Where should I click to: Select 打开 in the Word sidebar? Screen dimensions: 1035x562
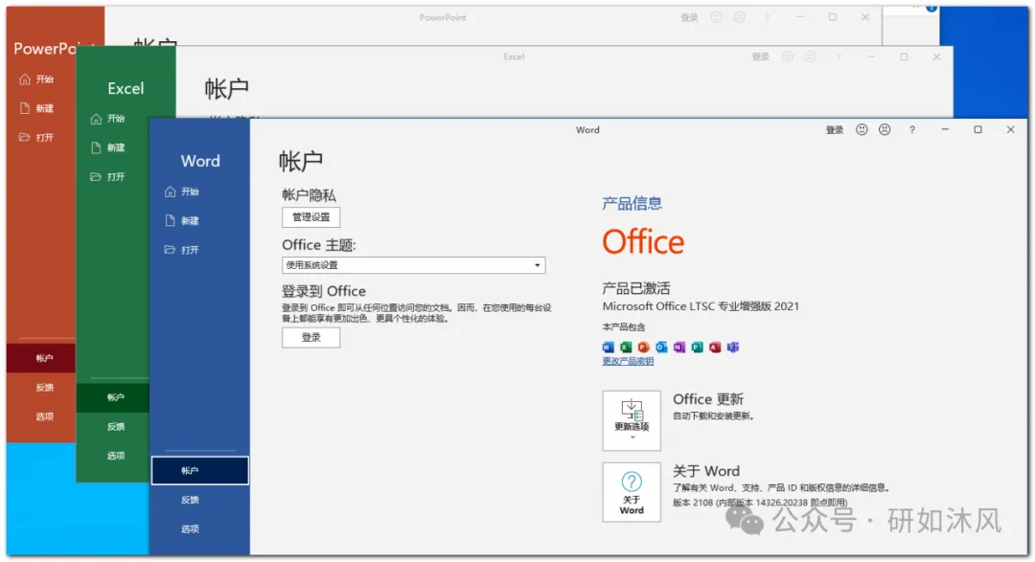pyautogui.click(x=182, y=249)
